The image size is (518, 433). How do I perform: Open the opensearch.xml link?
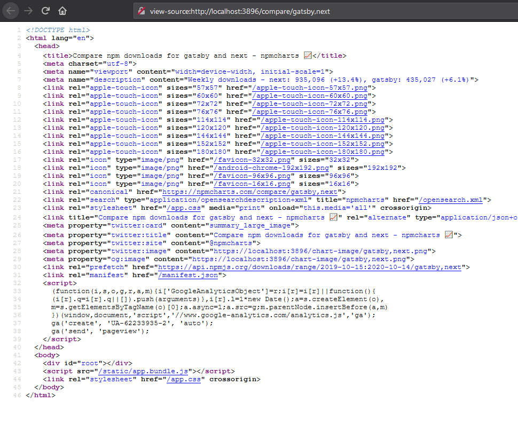[x=451, y=200]
